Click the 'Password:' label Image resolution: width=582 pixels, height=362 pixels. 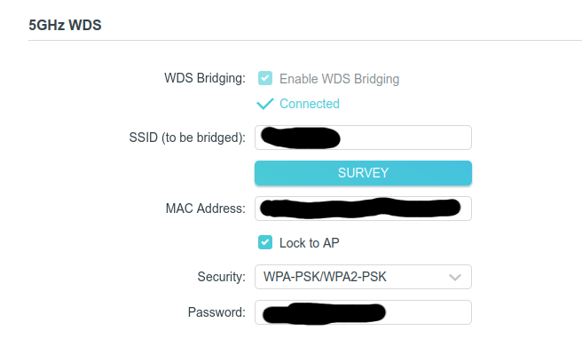pyautogui.click(x=216, y=312)
